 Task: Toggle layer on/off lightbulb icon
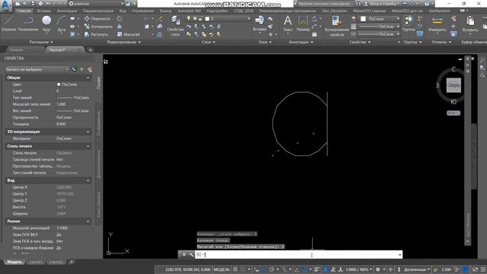(x=189, y=18)
